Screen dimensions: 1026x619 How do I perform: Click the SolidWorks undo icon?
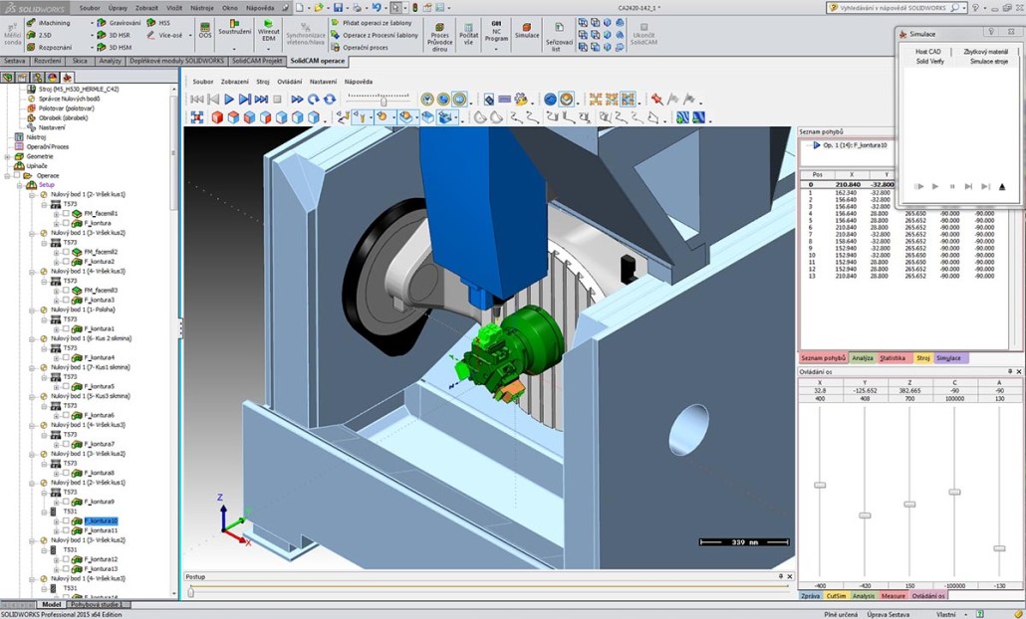pyautogui.click(x=377, y=8)
